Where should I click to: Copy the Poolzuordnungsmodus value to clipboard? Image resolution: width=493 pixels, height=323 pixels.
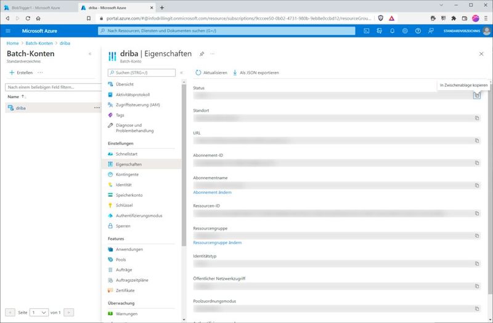[x=477, y=309]
